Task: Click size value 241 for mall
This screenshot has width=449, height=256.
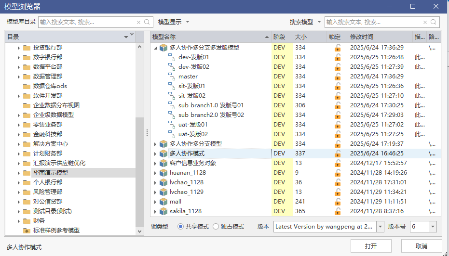Action: 300,202
